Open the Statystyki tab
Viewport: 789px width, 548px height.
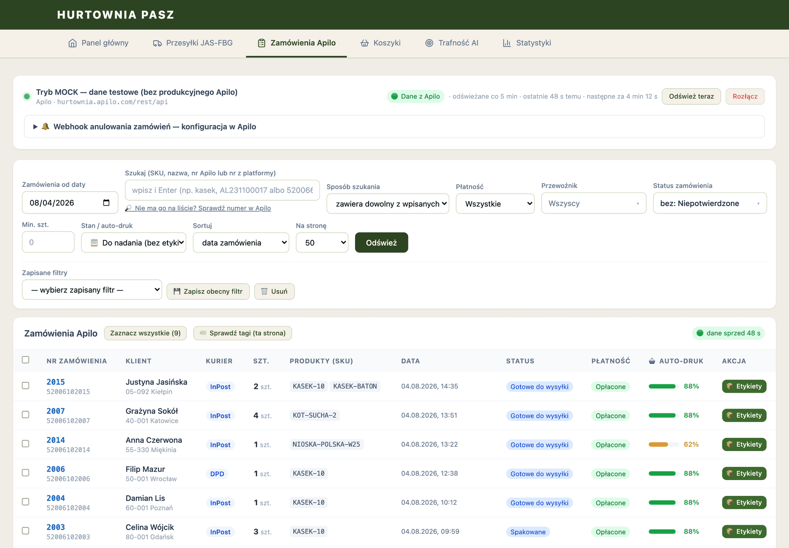click(527, 43)
